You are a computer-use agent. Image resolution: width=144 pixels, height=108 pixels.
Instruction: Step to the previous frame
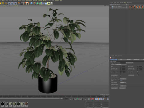(x=76, y=99)
